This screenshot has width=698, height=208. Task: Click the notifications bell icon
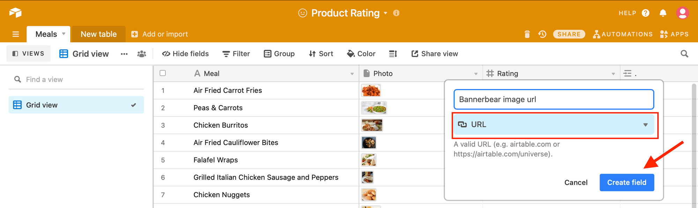663,13
